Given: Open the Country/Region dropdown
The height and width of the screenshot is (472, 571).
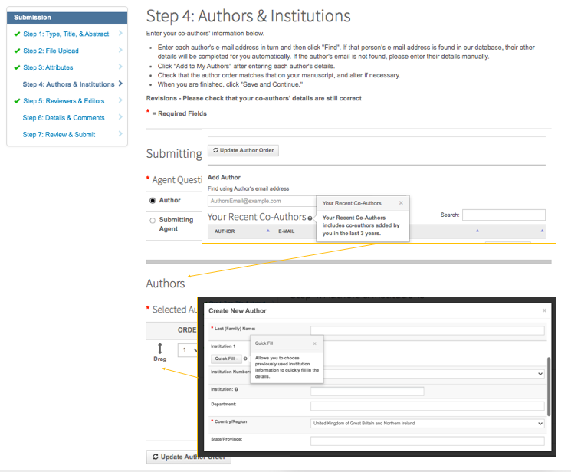Looking at the screenshot, I should click(428, 424).
